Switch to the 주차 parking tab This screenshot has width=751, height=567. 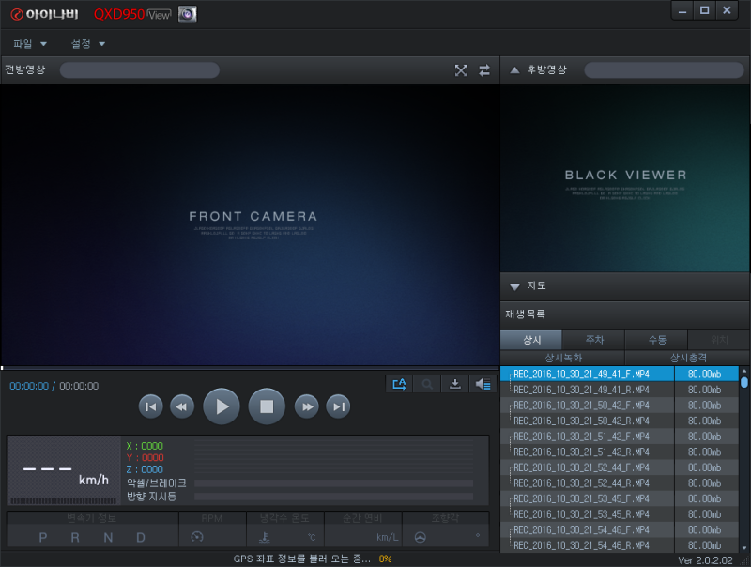click(593, 340)
